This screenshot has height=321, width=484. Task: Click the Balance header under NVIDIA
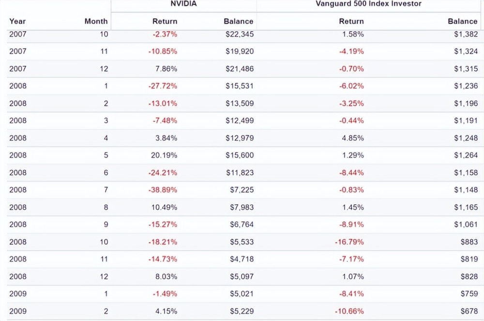point(239,21)
